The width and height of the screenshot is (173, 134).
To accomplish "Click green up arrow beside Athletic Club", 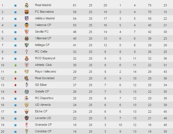I will 16,65.
